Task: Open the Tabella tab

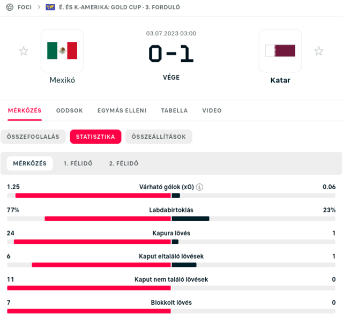Action: (174, 110)
